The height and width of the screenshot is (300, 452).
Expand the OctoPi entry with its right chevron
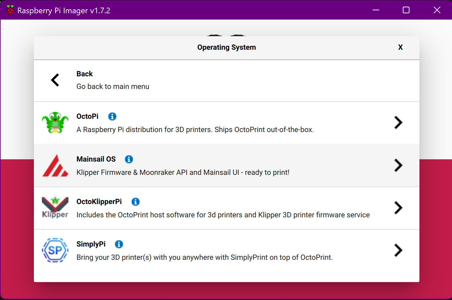tap(398, 122)
